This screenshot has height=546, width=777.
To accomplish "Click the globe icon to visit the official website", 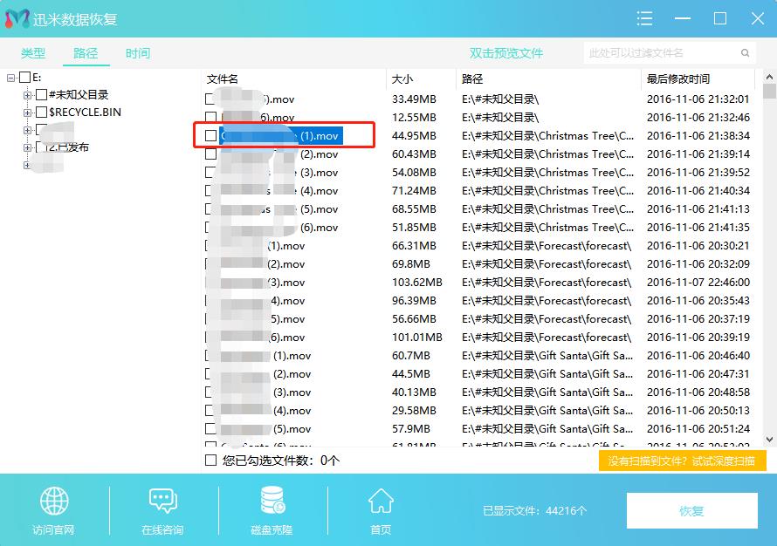I will (53, 502).
